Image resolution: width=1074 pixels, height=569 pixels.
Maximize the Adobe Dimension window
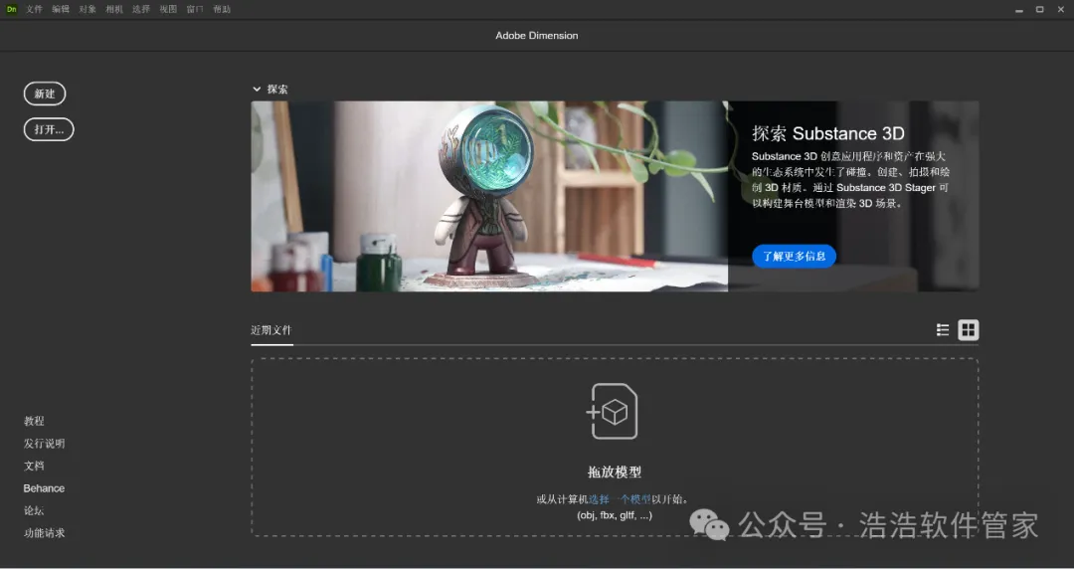pos(1040,9)
